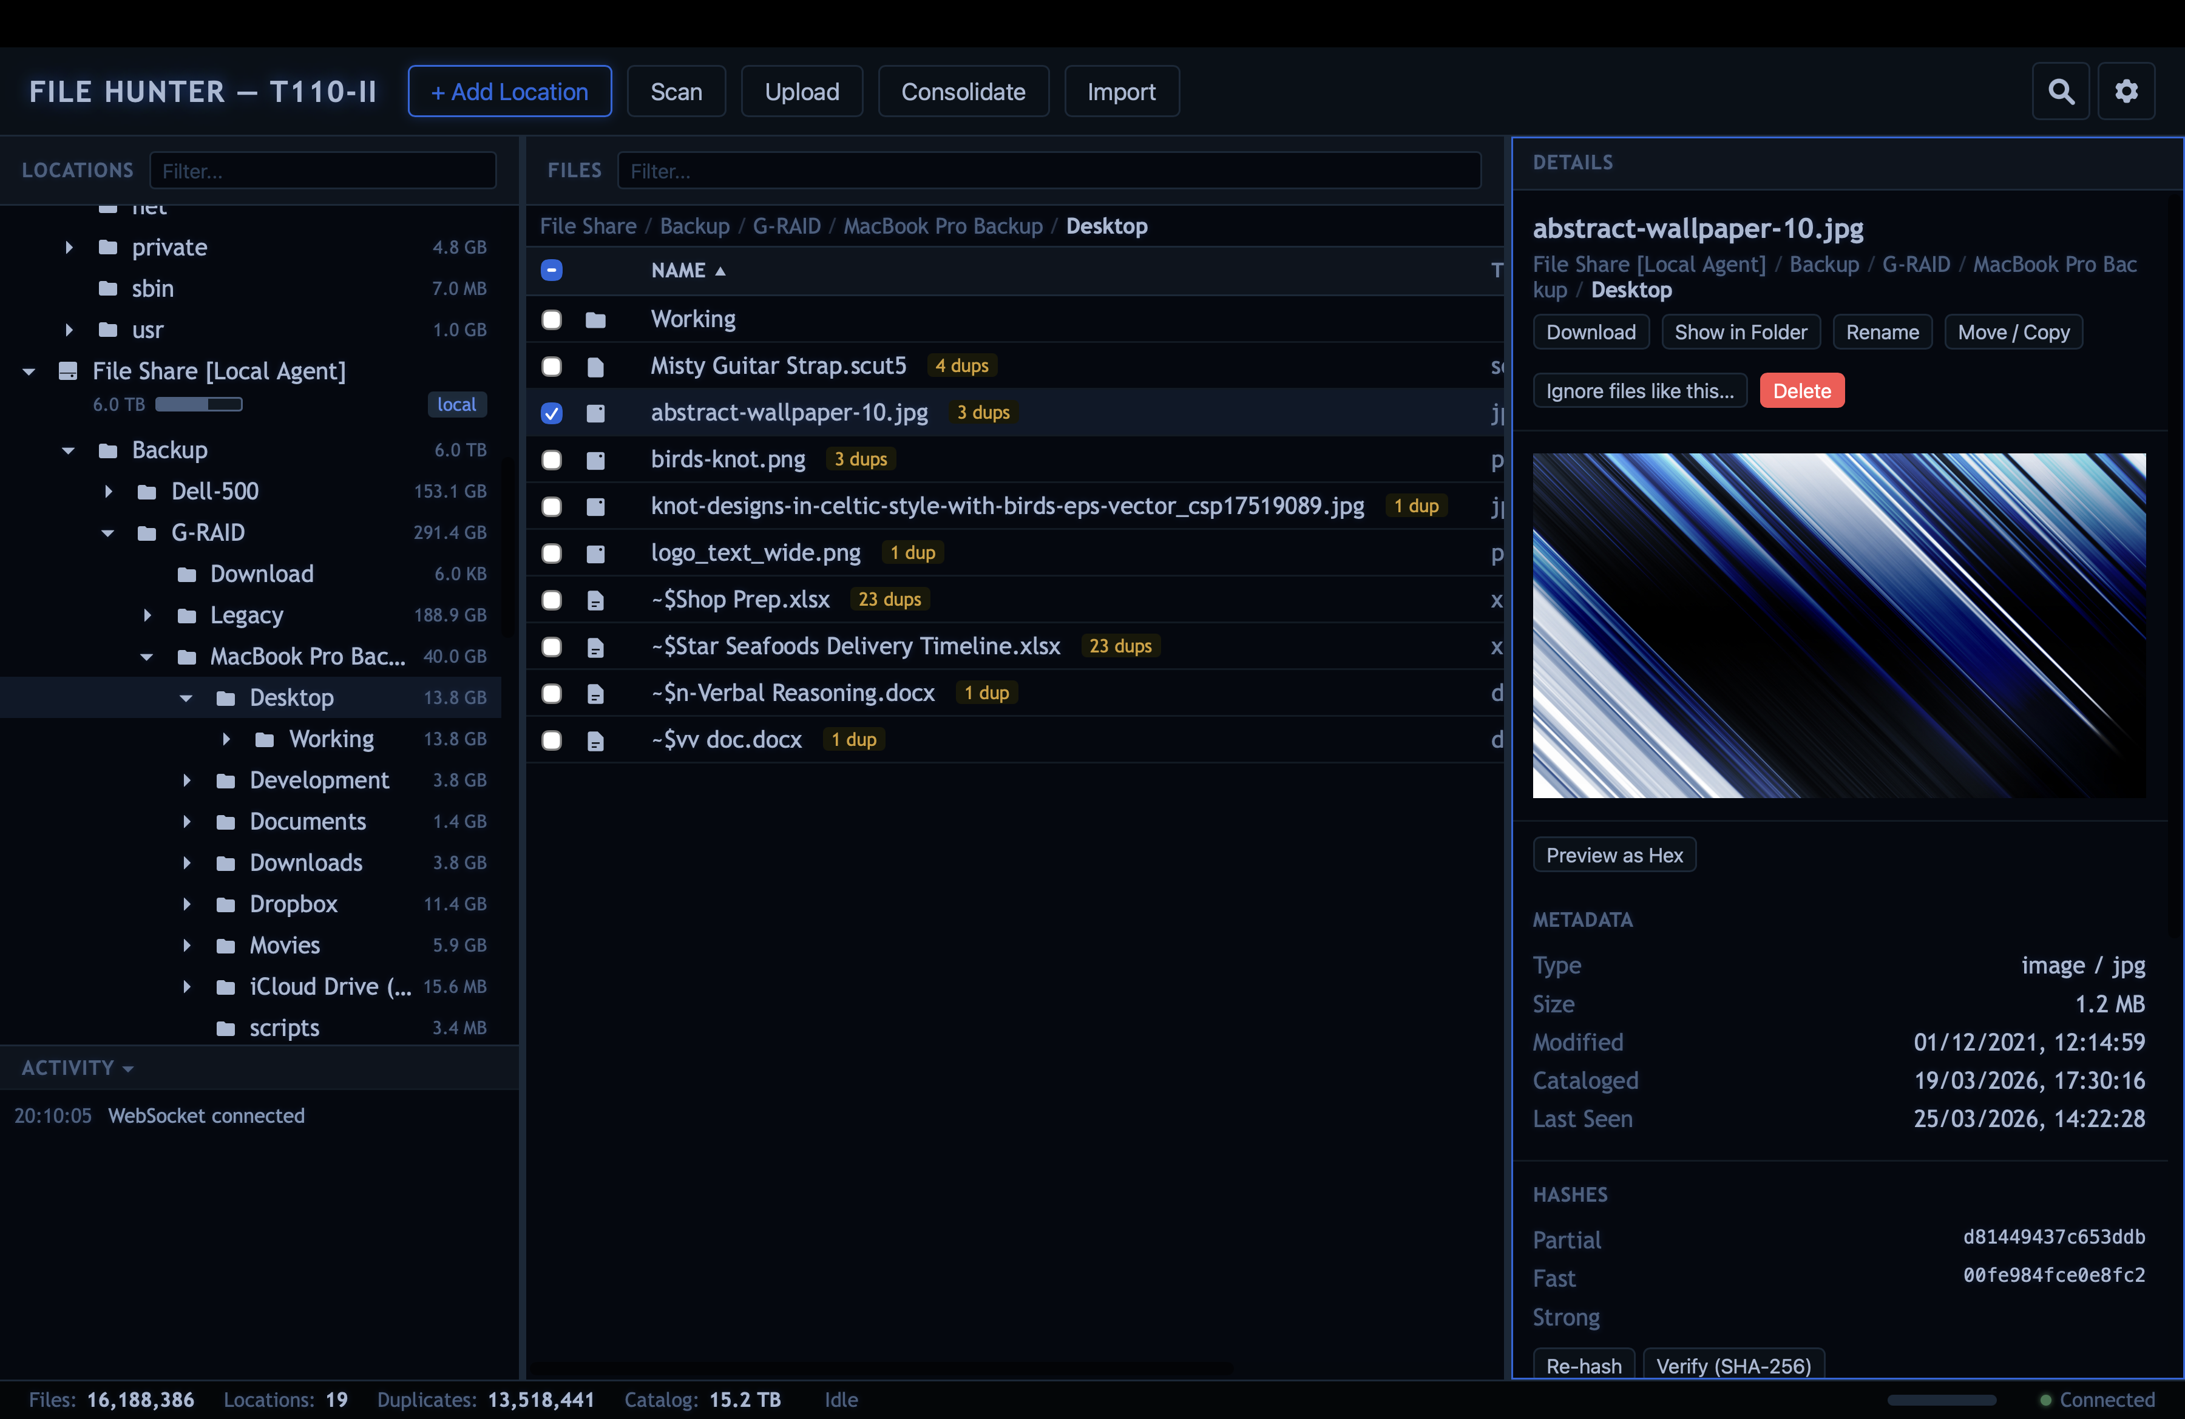The height and width of the screenshot is (1419, 2185).
Task: Uncheck abstract-wallpaper-10.jpg's row checkbox
Action: (552, 414)
